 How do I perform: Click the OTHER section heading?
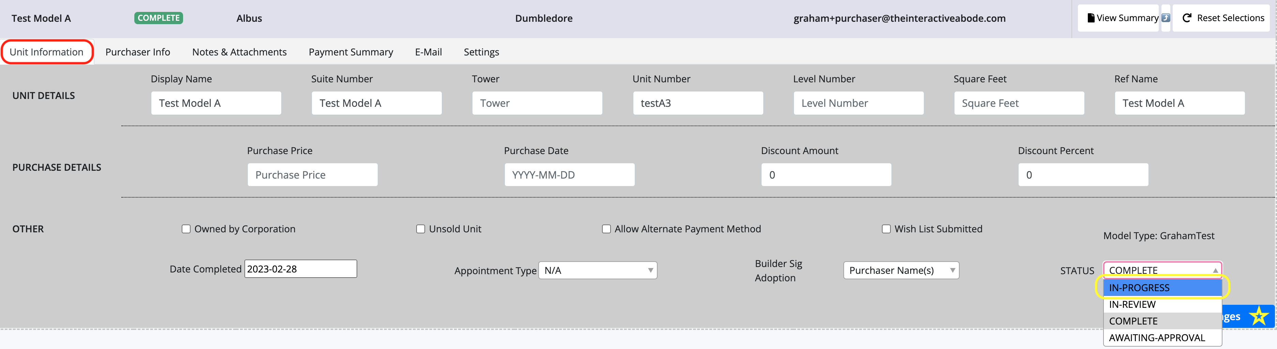pos(28,229)
